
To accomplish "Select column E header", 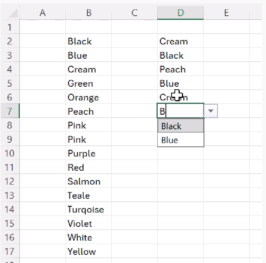I will point(226,13).
